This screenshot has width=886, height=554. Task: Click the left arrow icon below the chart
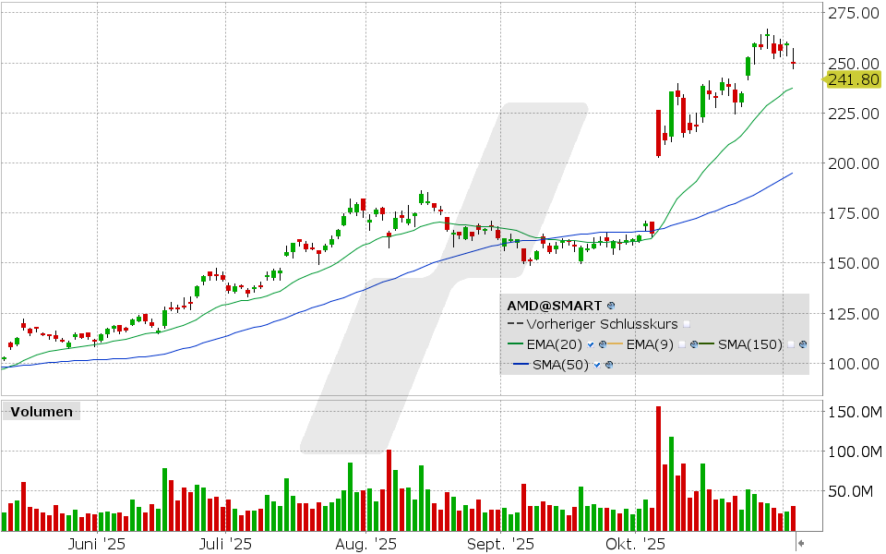(801, 543)
